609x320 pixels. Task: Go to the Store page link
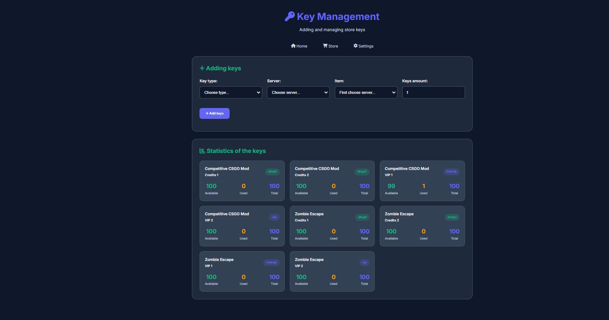(x=333, y=46)
